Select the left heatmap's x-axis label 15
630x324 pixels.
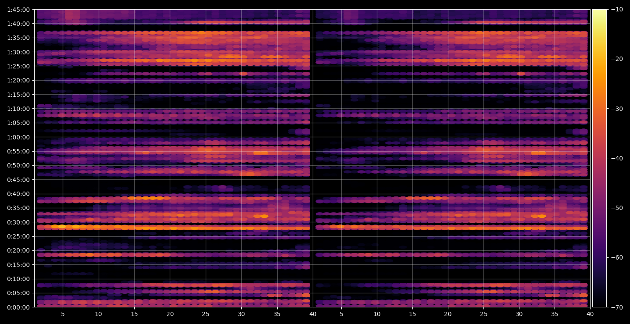tap(134, 314)
